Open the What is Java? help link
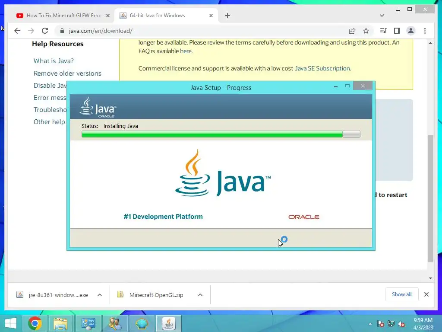442x332 pixels. pos(54,61)
